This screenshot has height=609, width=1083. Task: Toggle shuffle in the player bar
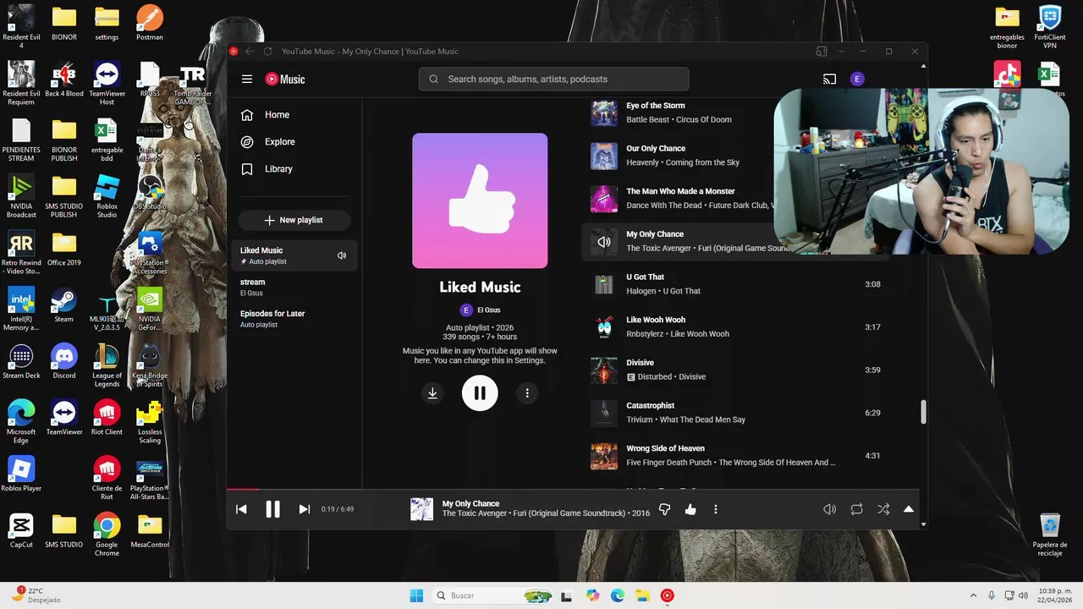click(883, 509)
